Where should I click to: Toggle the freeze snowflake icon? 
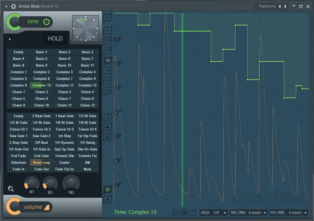pos(107,137)
